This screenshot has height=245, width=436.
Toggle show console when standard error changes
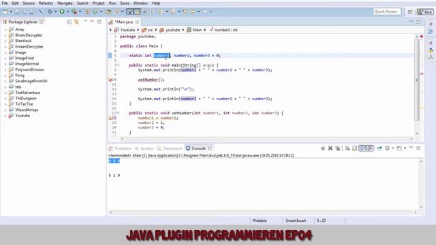point(369,148)
